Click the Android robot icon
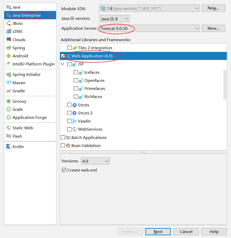231x238 pixels. click(9, 56)
